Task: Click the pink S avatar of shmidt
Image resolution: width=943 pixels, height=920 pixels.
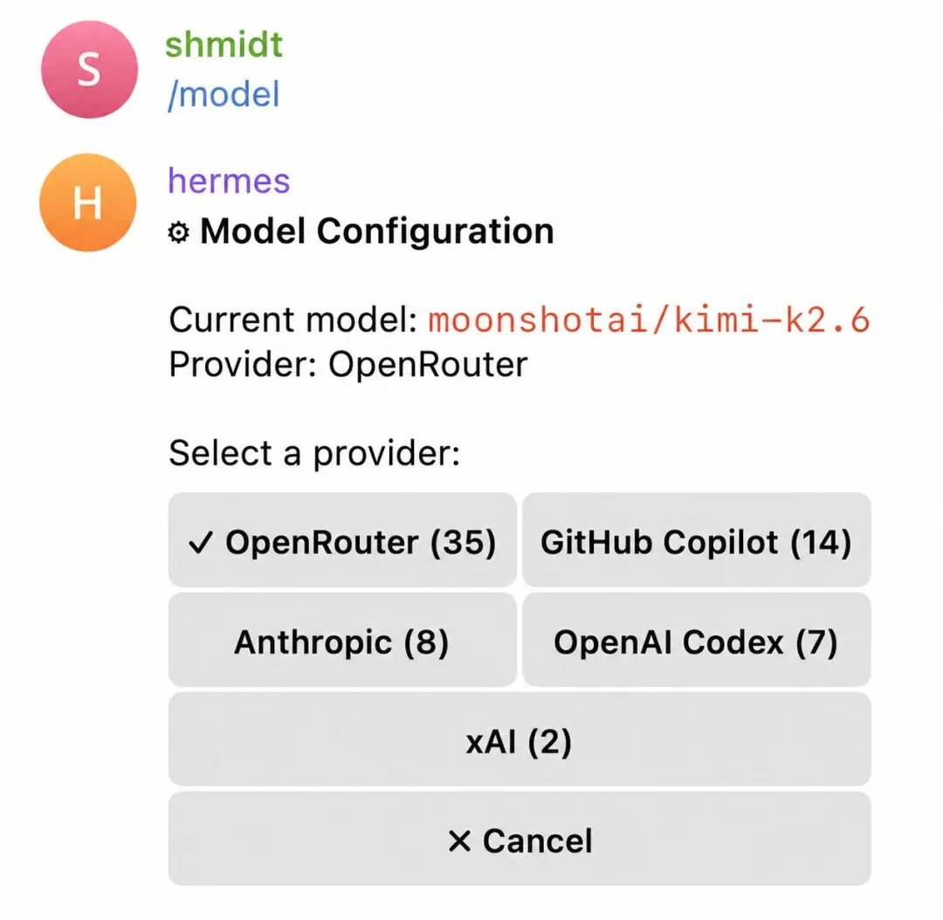Action: (89, 69)
